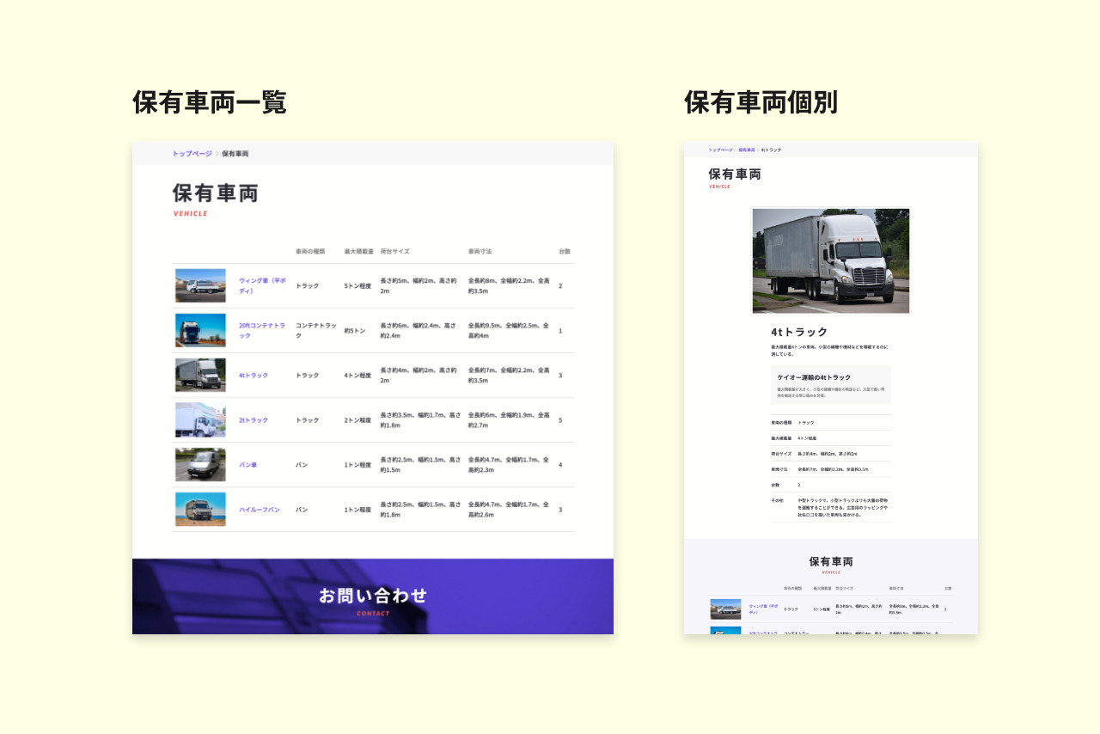Click the 保有車両一覧 mockup title
This screenshot has height=734, width=1100.
210,102
